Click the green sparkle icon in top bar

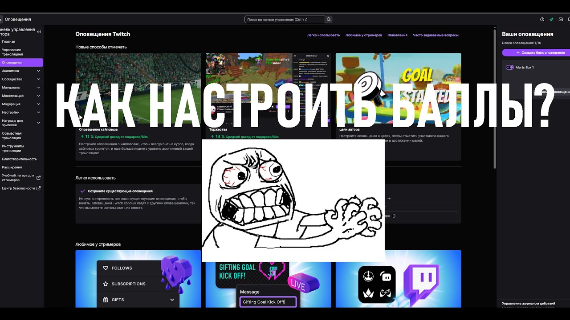click(551, 20)
